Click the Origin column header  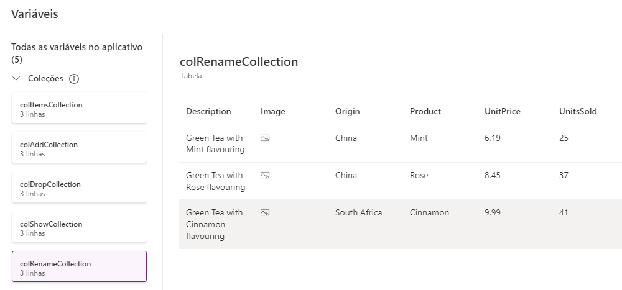pyautogui.click(x=347, y=112)
